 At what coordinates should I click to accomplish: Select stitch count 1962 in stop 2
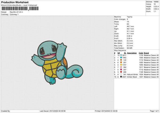click(x=124, y=58)
